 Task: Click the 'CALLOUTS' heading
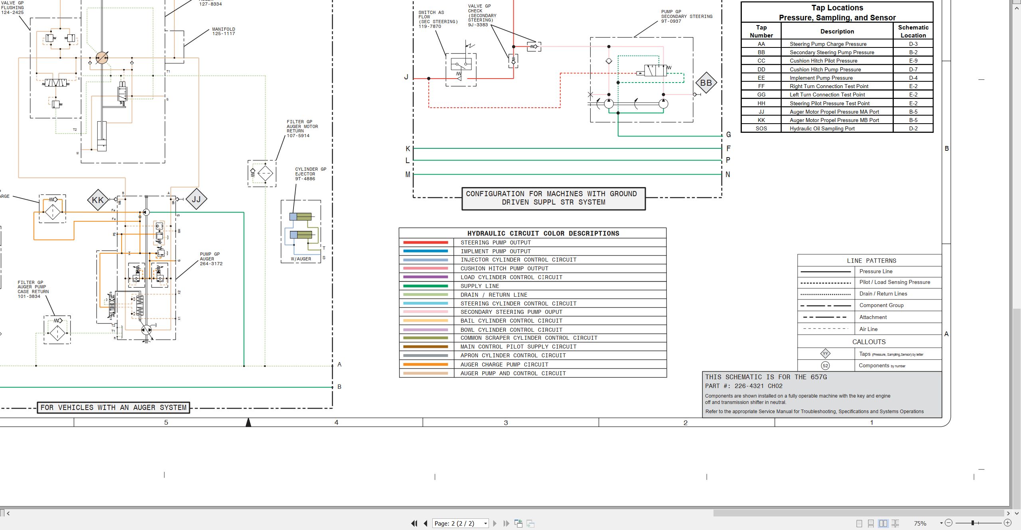pos(869,342)
